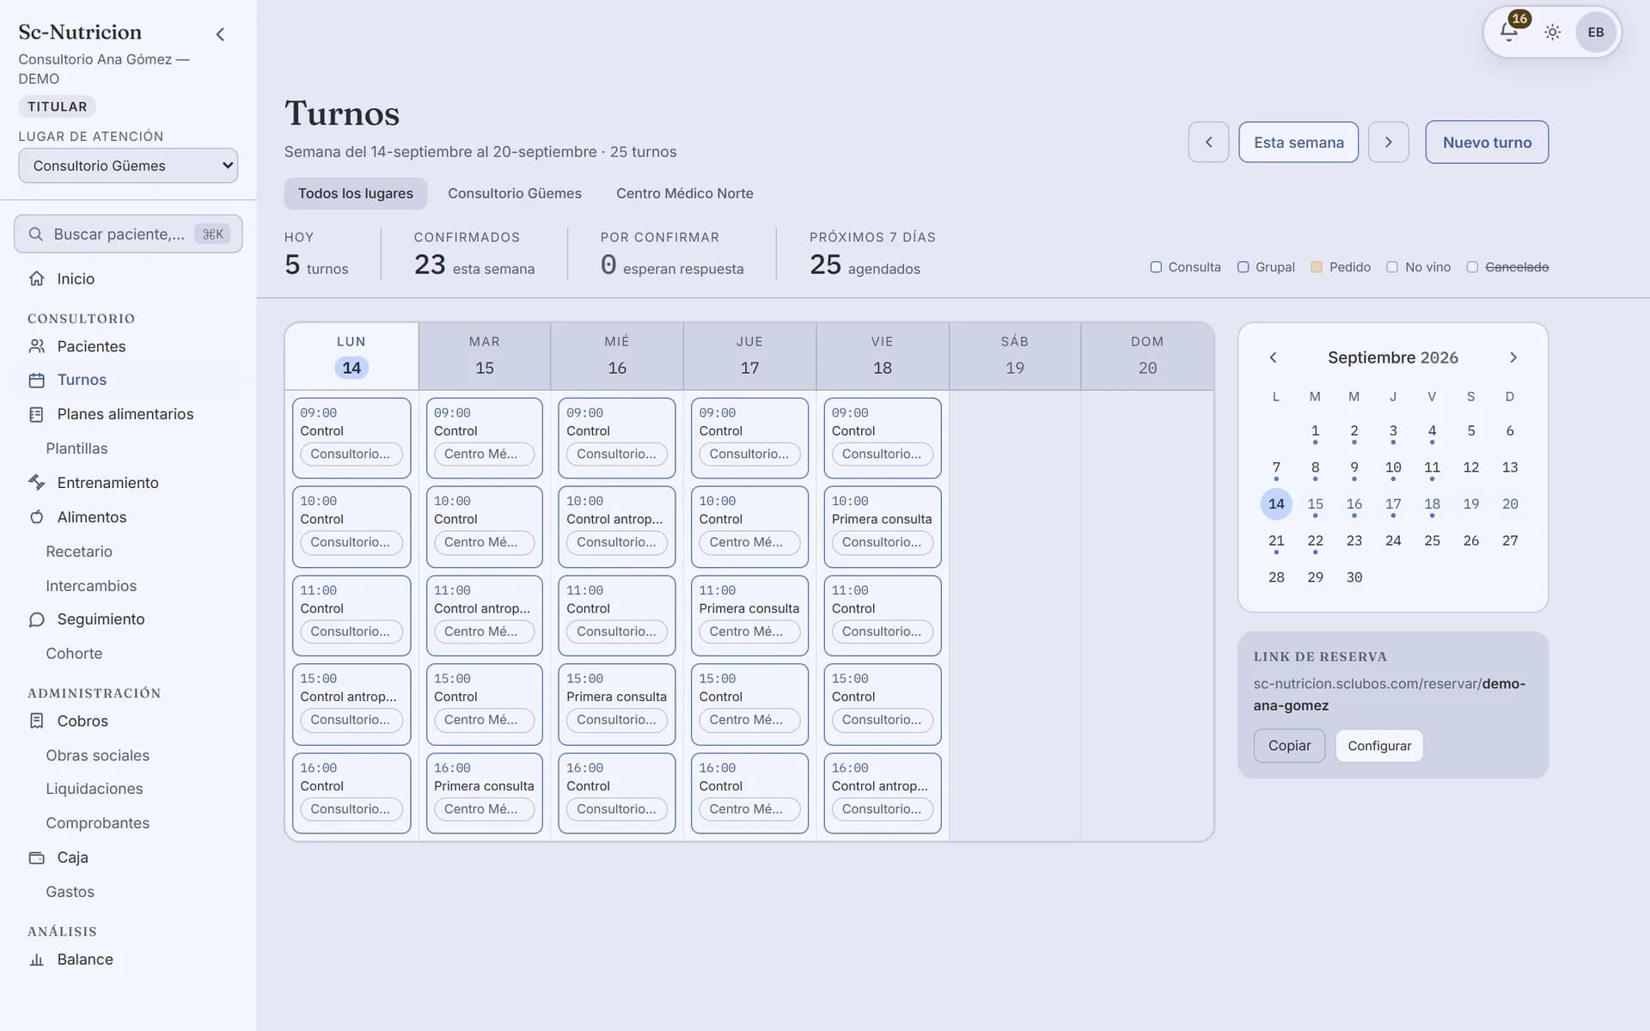Click the Cobros receipt icon
The width and height of the screenshot is (1650, 1031).
coord(36,721)
